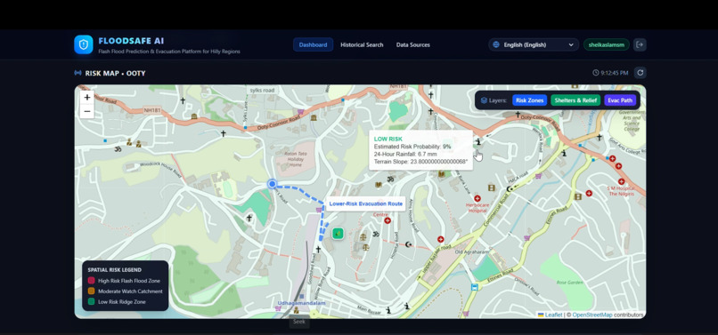Click the Raton Tata Holiday Home label
The width and height of the screenshot is (718, 335).
coord(296,159)
